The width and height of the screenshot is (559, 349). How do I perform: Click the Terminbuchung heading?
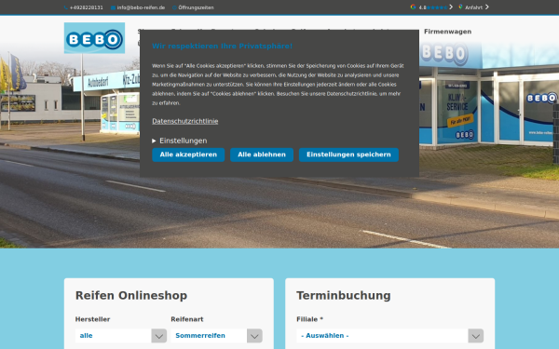[x=344, y=296]
